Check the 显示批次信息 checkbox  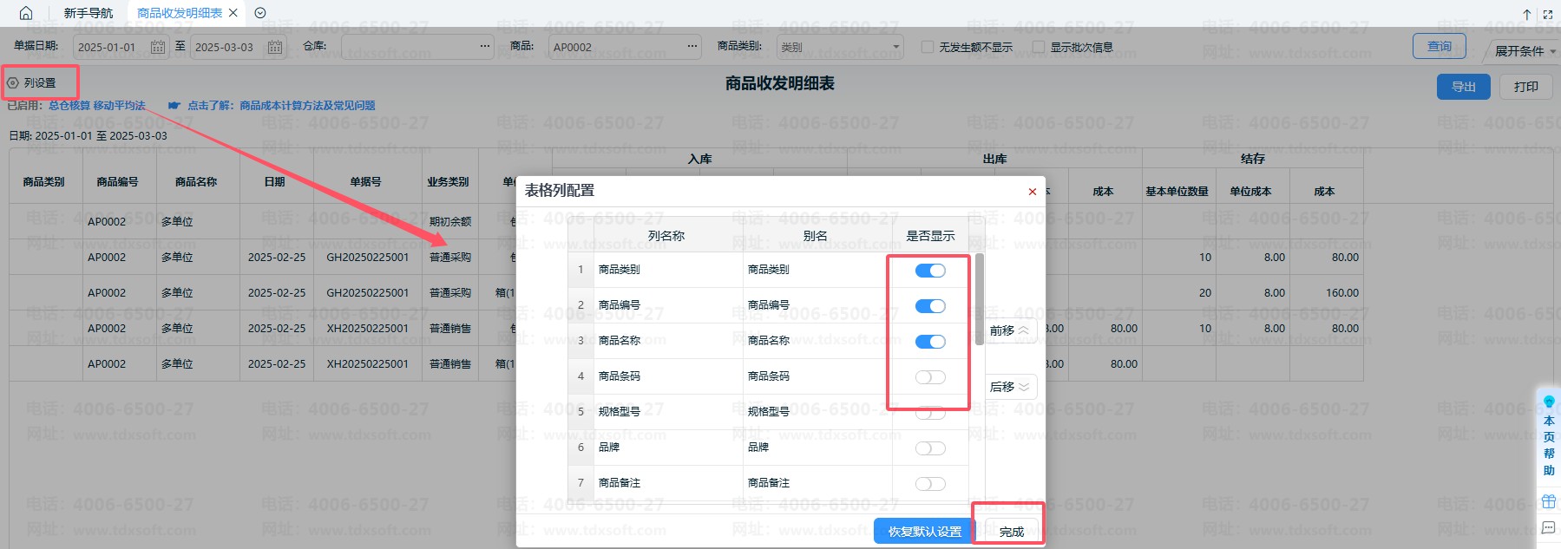coord(1039,47)
